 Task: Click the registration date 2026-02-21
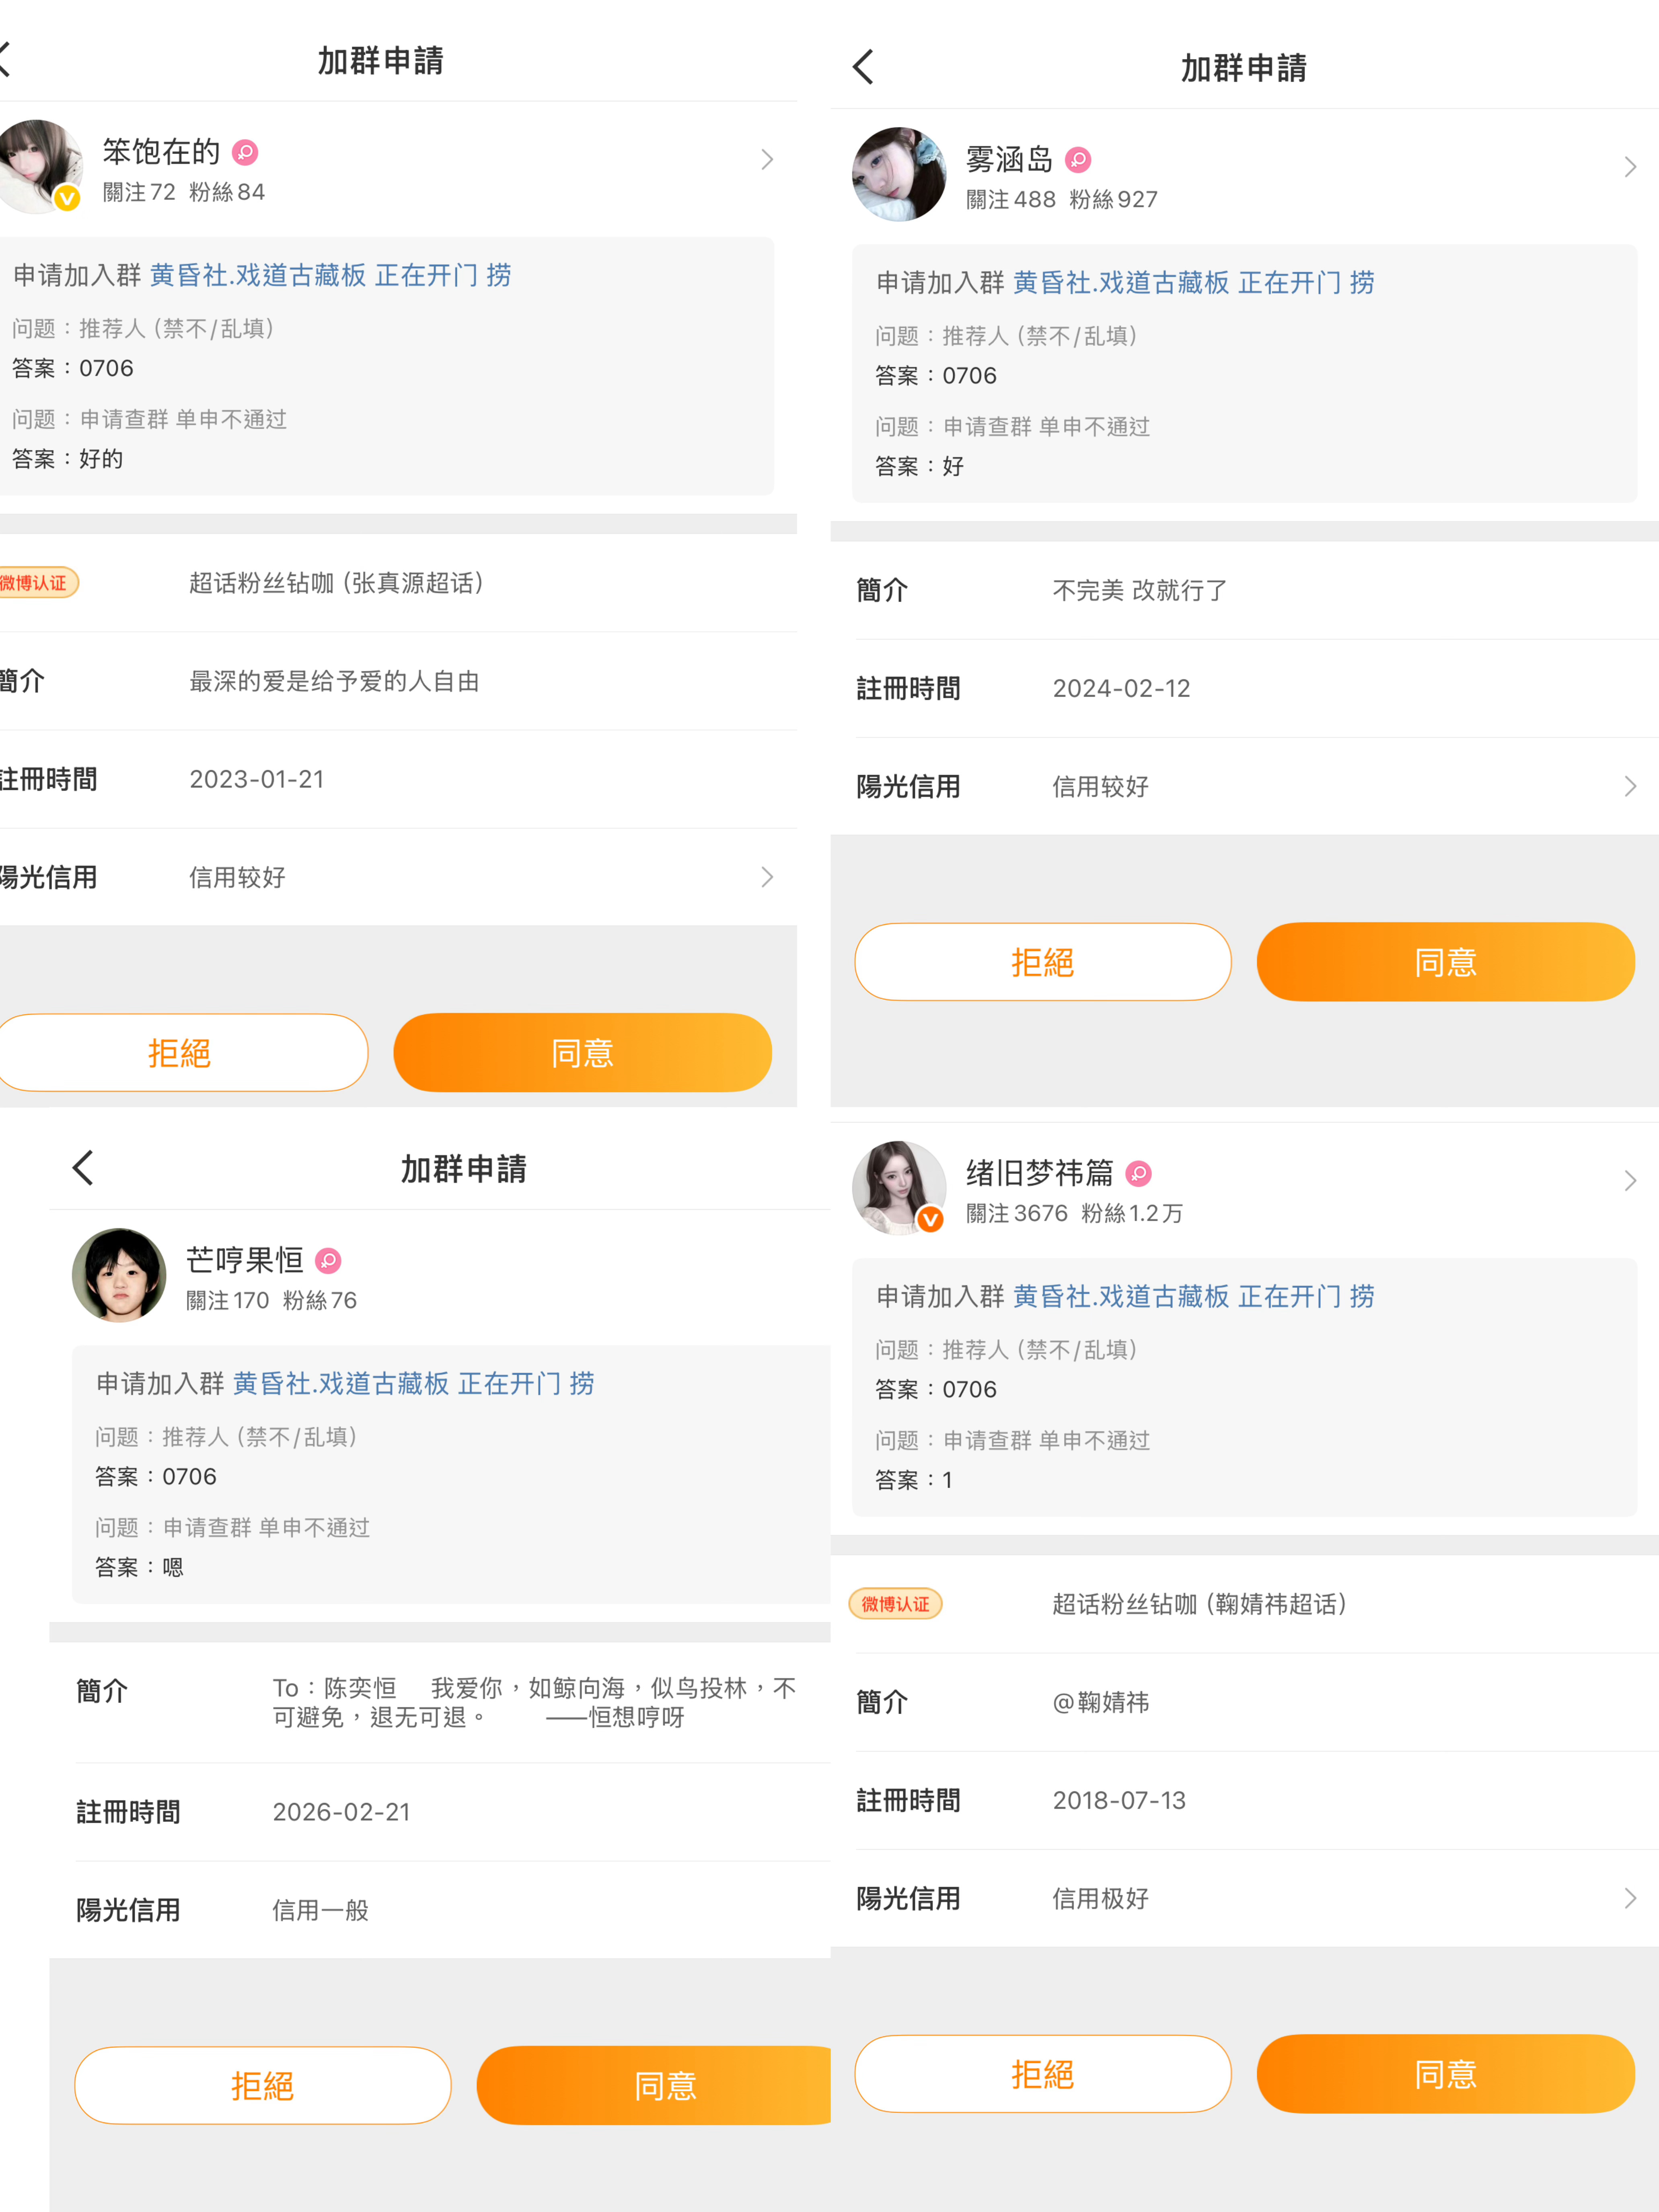pos(341,1812)
